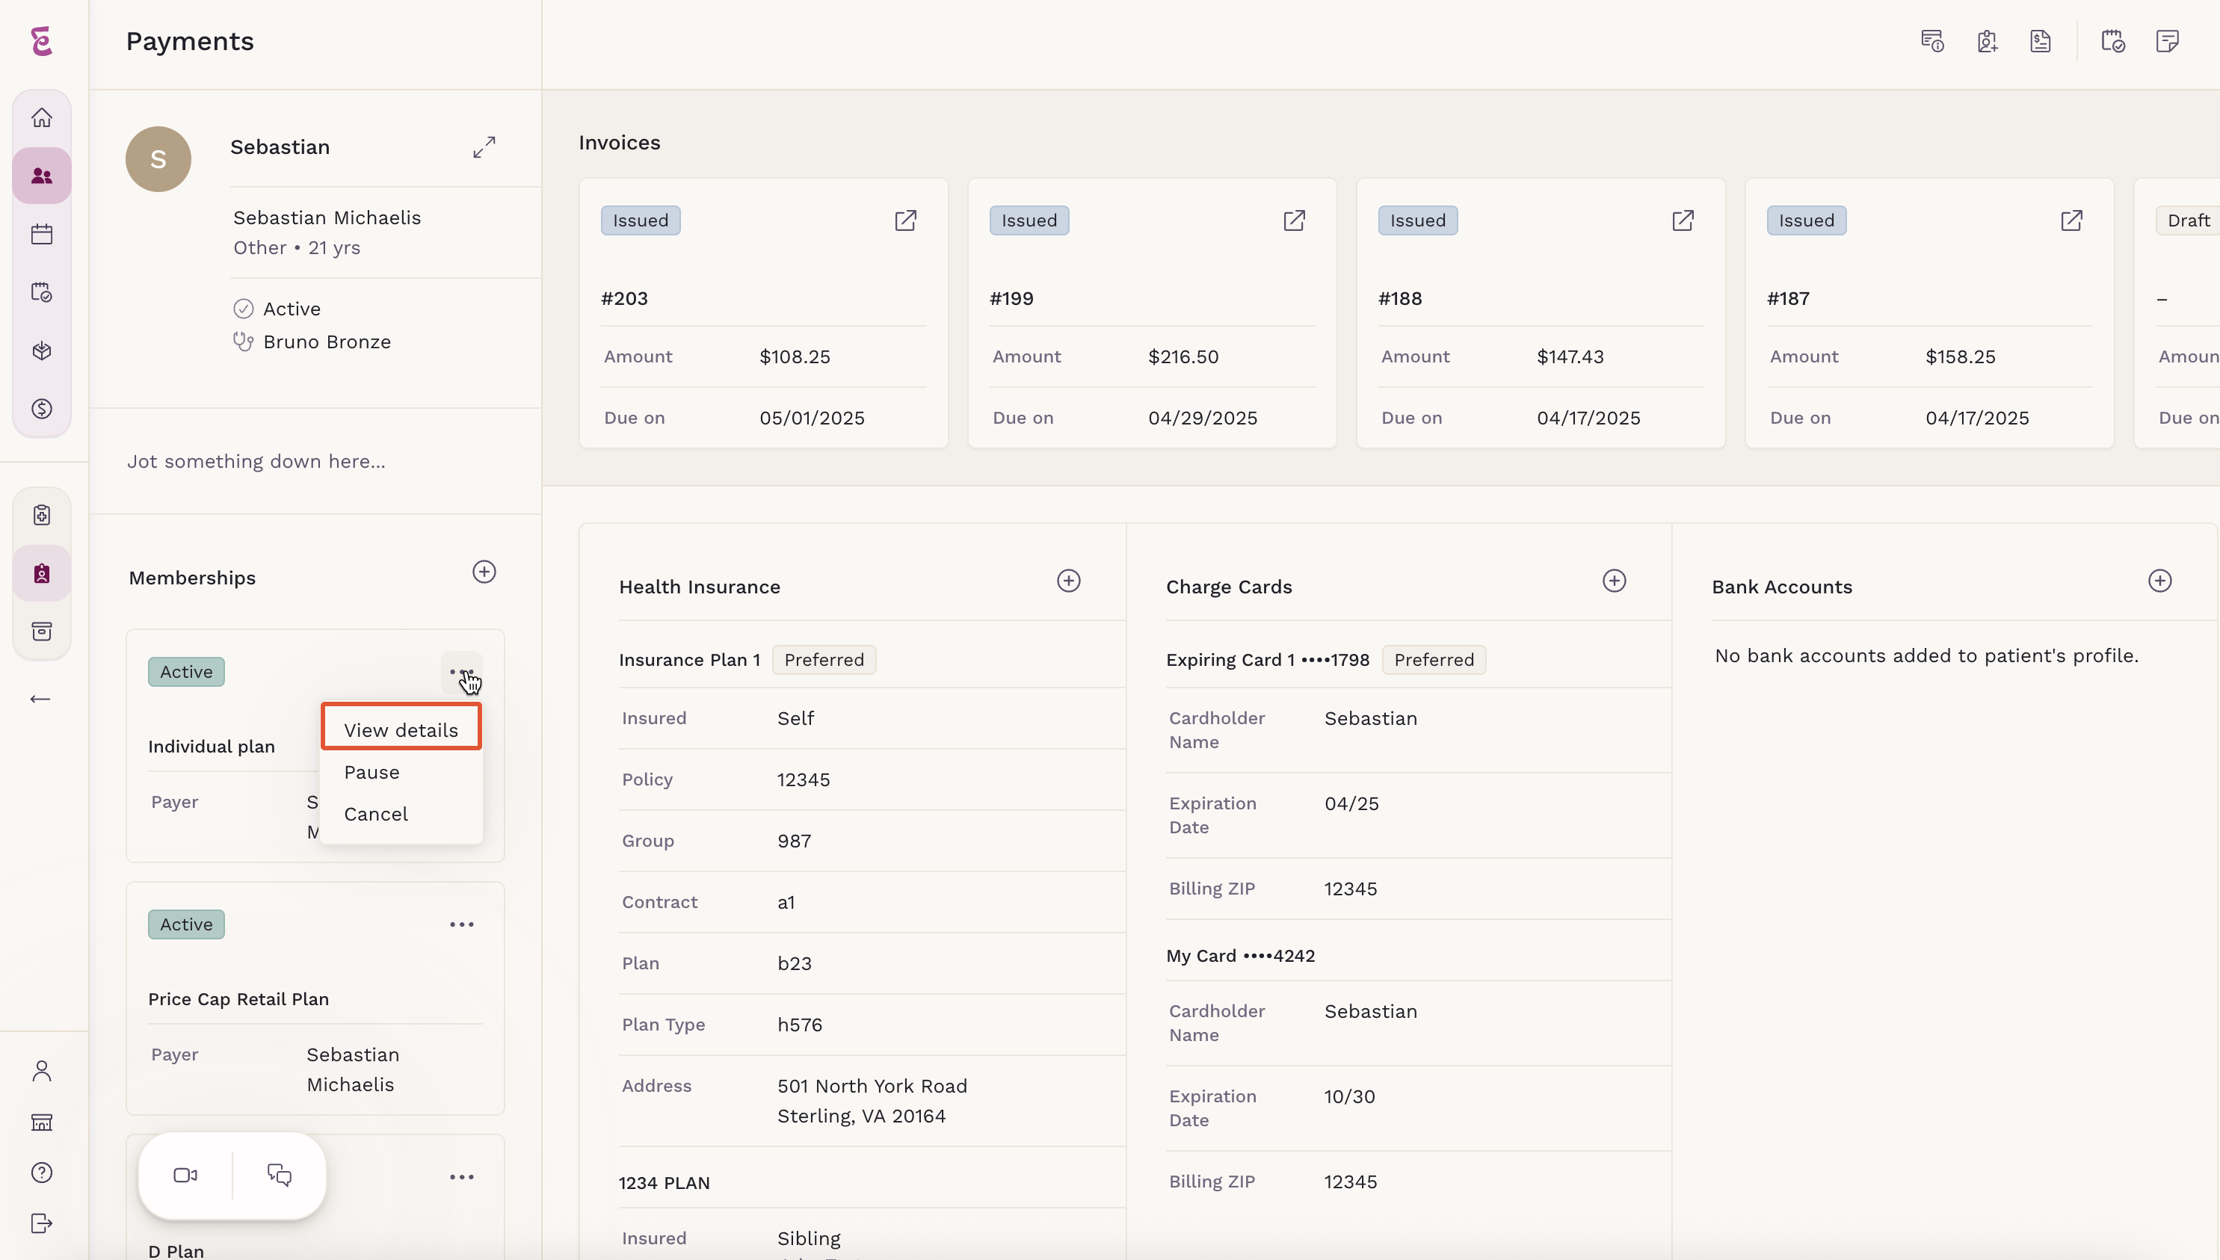Open the archive box sidebar icon
The width and height of the screenshot is (2220, 1260).
42,631
